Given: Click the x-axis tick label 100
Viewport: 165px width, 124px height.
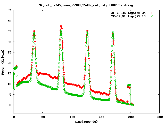Looking at the screenshot, I should [x=72, y=117].
